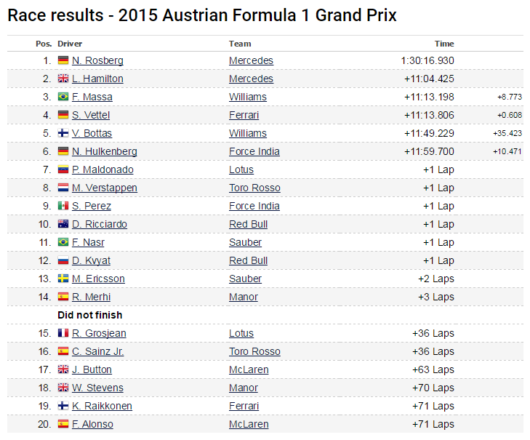
Task: Click the Russian flag next to D. Kvyat
Action: [x=63, y=260]
